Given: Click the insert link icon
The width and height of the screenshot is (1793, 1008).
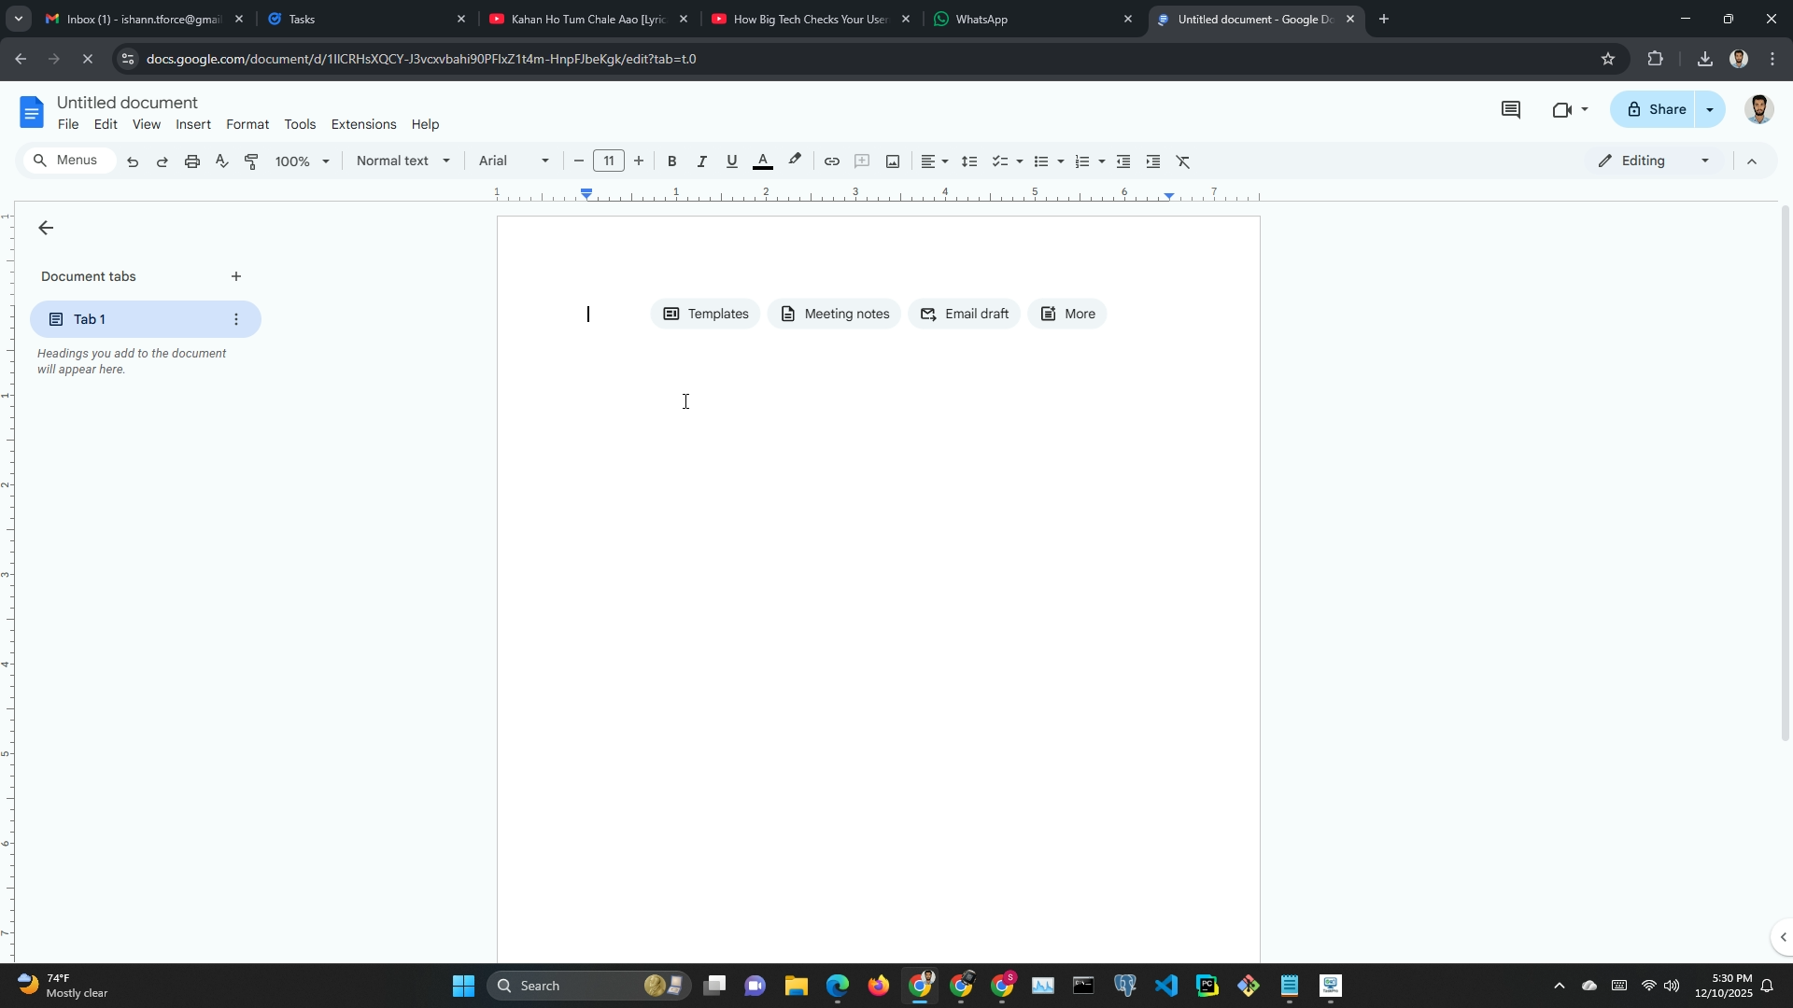Looking at the screenshot, I should click(x=831, y=161).
